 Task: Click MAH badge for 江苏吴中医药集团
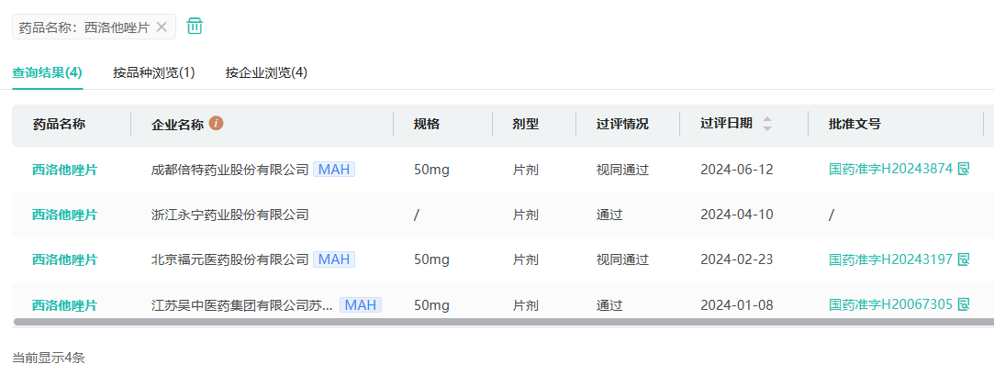(x=361, y=304)
